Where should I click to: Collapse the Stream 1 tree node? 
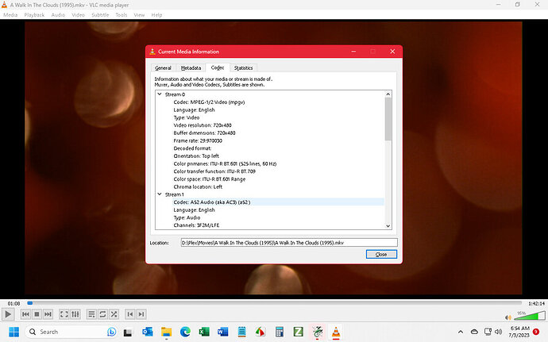click(160, 194)
